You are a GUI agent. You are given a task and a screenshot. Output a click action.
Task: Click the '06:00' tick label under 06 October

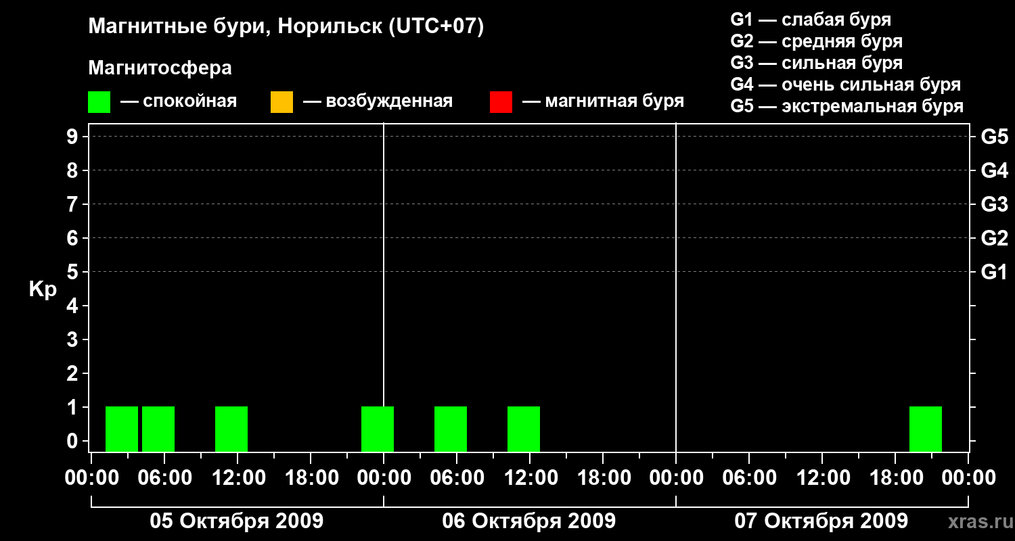click(457, 478)
